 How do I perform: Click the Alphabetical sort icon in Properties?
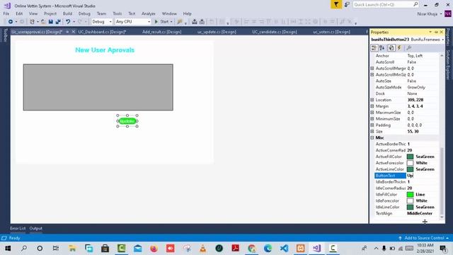pos(382,48)
